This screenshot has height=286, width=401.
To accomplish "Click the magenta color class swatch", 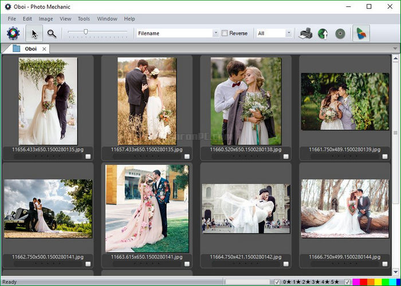I will pyautogui.click(x=356, y=282).
